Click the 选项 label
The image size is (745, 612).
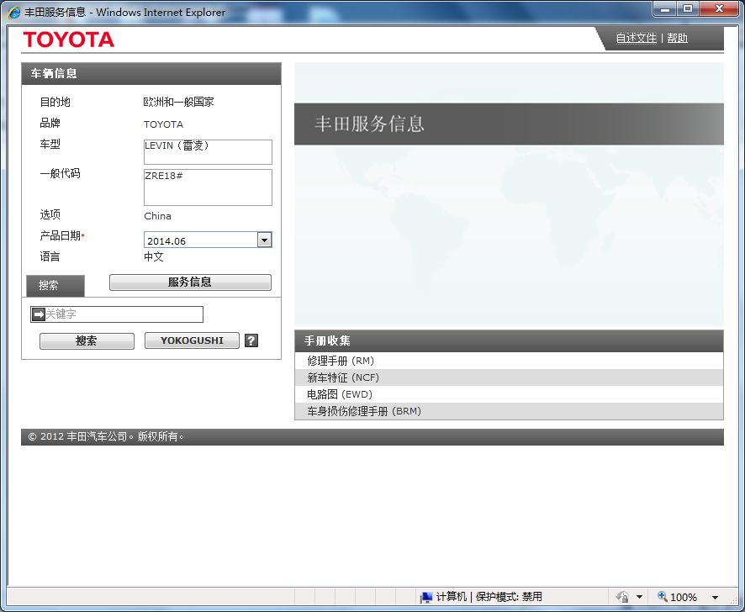click(x=50, y=214)
